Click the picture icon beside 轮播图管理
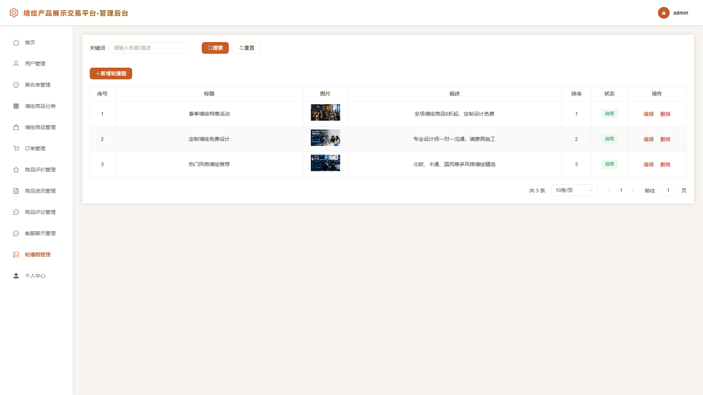The width and height of the screenshot is (703, 395). [x=16, y=255]
